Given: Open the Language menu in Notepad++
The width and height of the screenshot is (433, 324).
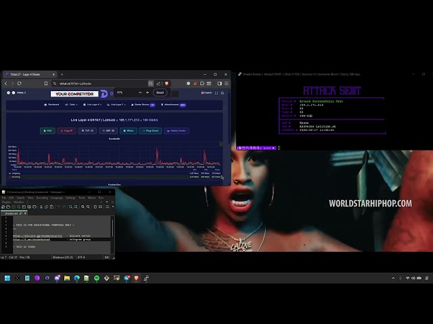Looking at the screenshot, I should point(57,198).
